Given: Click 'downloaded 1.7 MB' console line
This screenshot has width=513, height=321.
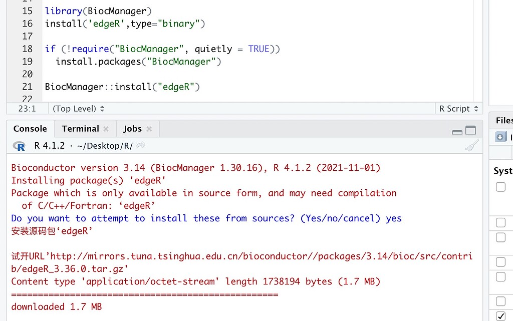Looking at the screenshot, I should (x=57, y=306).
